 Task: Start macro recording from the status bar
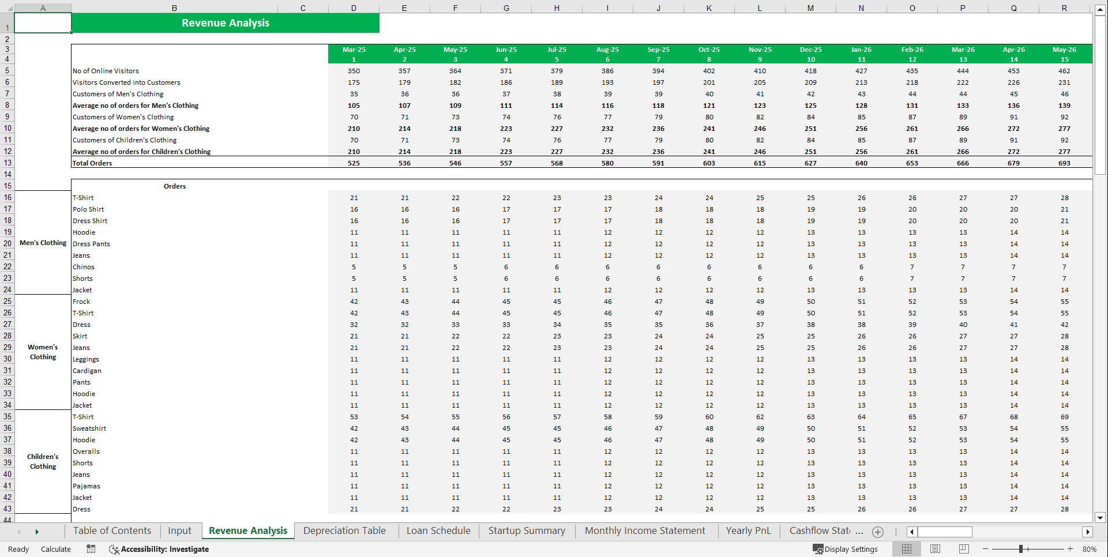click(x=91, y=549)
